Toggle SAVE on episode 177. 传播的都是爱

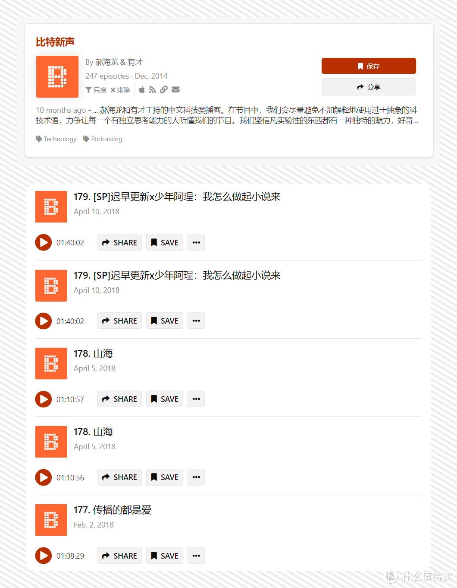(x=164, y=556)
